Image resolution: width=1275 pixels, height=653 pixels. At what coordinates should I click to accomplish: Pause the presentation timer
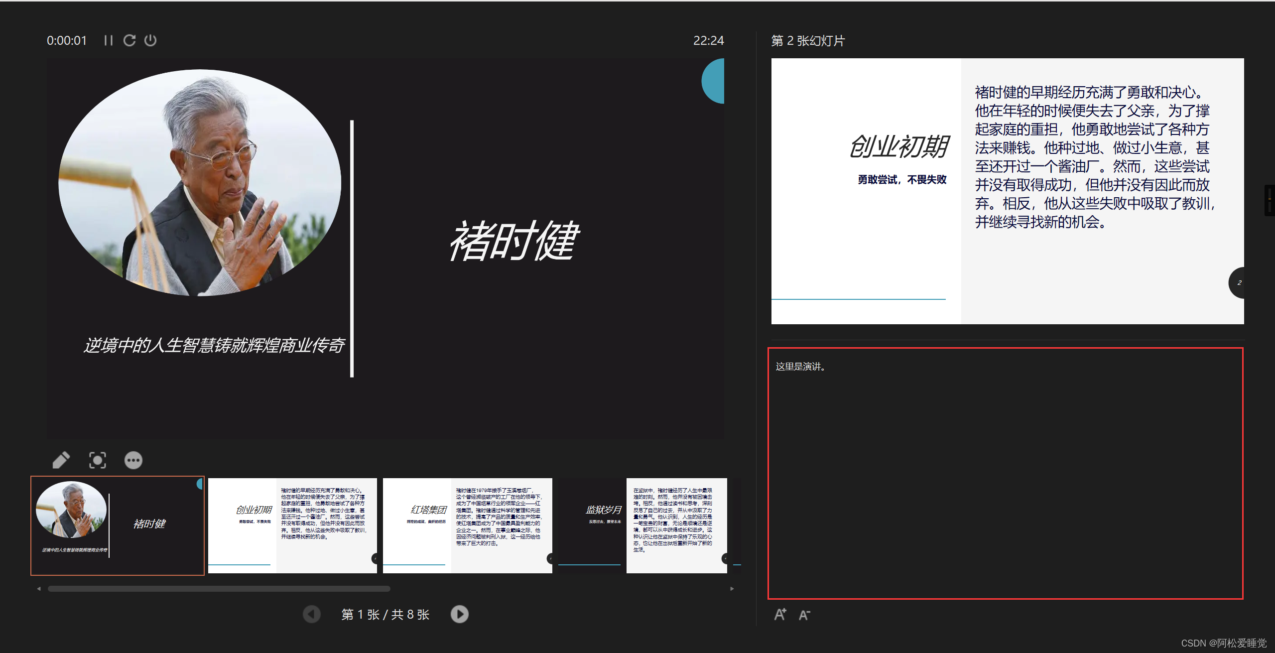click(x=108, y=40)
